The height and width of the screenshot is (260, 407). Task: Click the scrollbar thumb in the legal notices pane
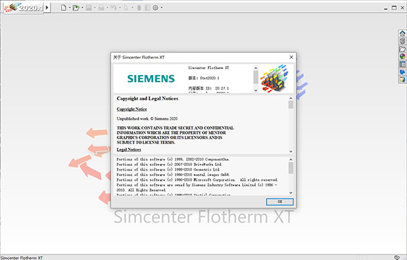291,105
